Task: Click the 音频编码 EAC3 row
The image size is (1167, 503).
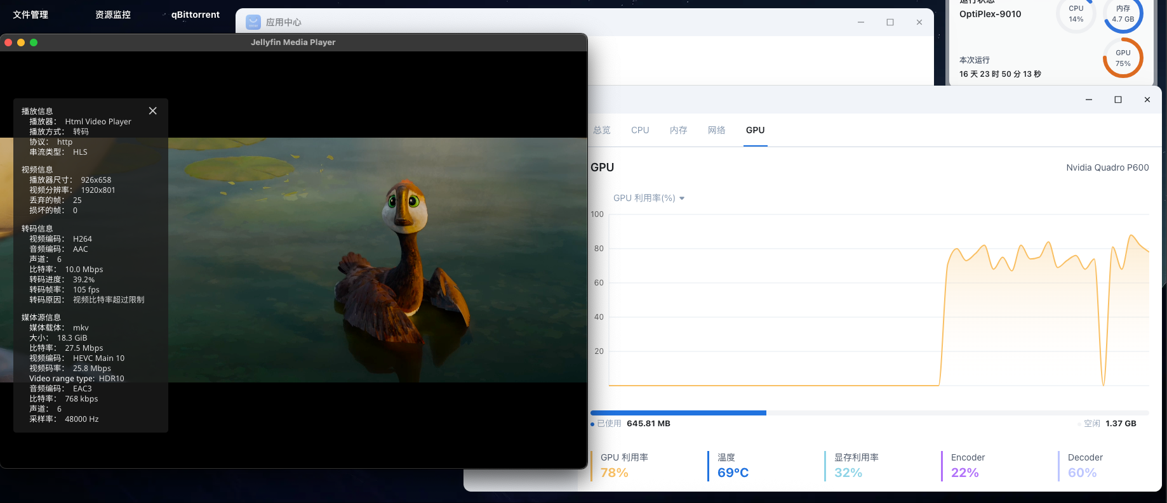Action: click(60, 389)
